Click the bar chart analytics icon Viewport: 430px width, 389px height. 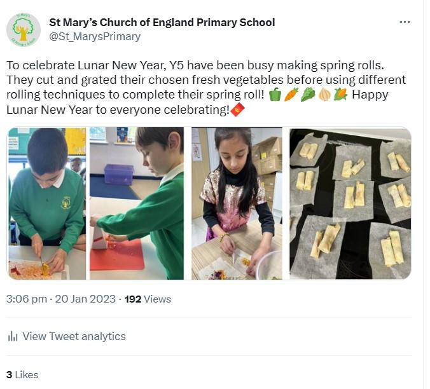tap(13, 336)
